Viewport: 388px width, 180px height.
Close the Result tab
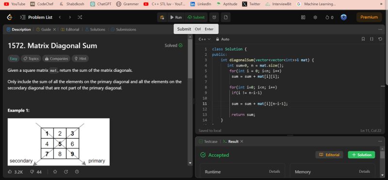(x=242, y=141)
